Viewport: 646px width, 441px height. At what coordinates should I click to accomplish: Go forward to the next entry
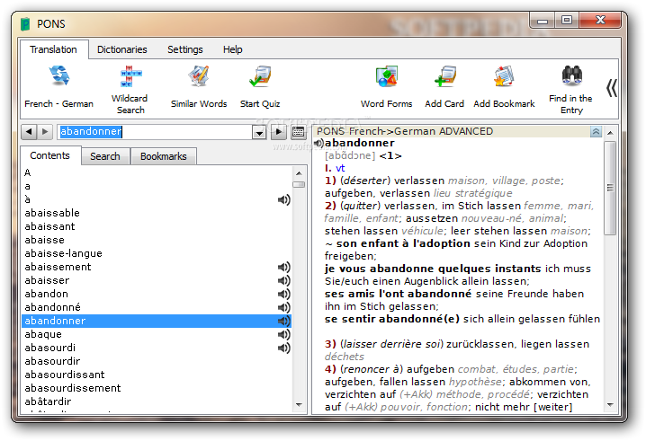tap(44, 132)
